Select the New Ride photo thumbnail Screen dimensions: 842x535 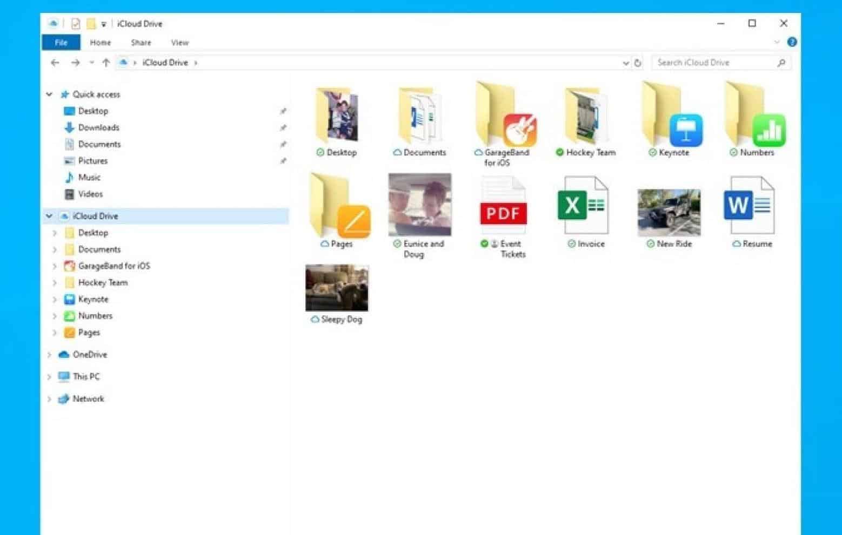tap(669, 213)
